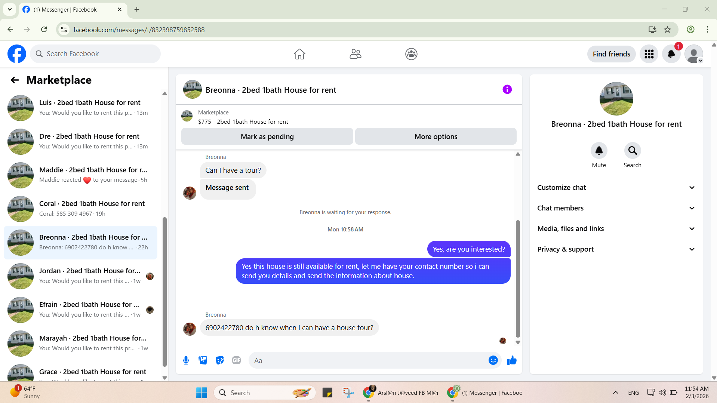Click 'Yes, are you interested?' message bubble
The height and width of the screenshot is (403, 717).
[469, 249]
